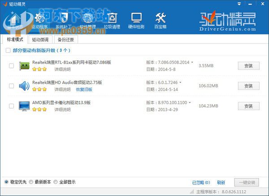This screenshot has width=269, height=196.
Task: Switch to the 备份还原 tab
Action: 66,40
